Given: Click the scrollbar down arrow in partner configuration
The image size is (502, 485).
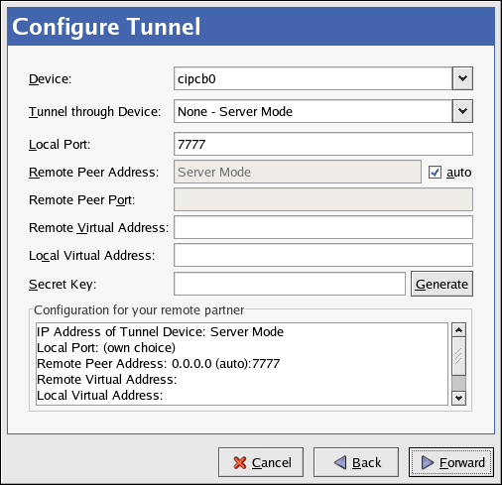Looking at the screenshot, I should click(x=458, y=398).
